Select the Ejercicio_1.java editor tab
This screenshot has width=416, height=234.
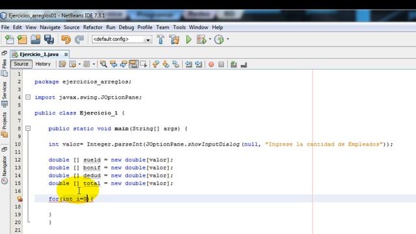[x=39, y=55]
